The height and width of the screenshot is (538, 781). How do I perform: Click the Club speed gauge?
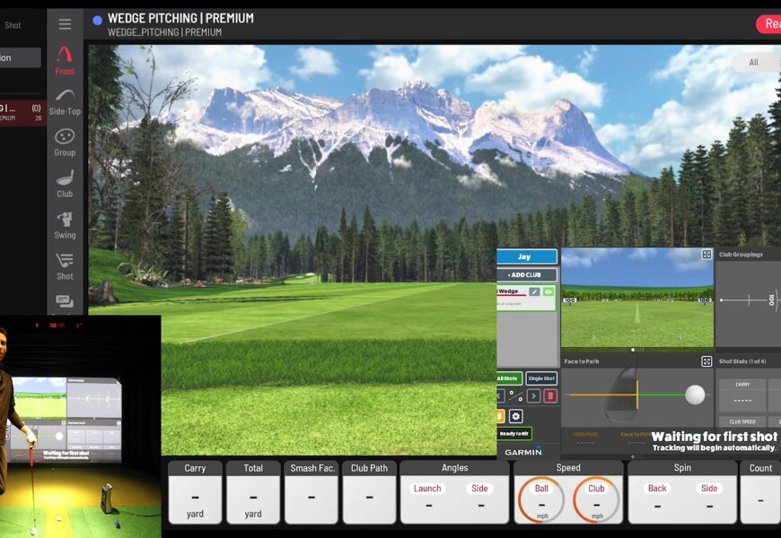596,499
